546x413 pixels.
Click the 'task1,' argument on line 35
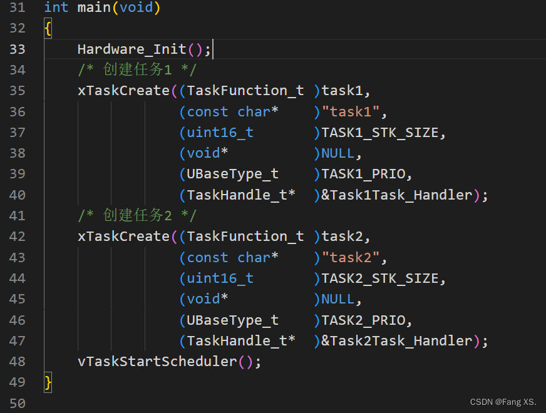coord(346,91)
